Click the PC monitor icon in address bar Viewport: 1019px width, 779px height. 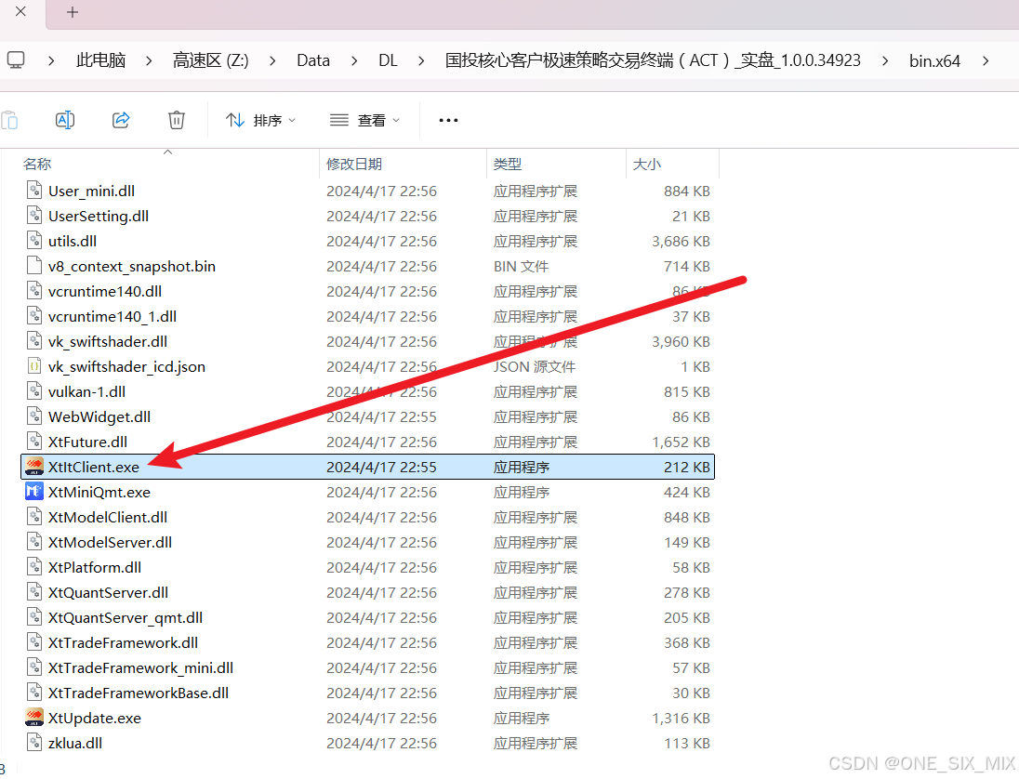(16, 60)
